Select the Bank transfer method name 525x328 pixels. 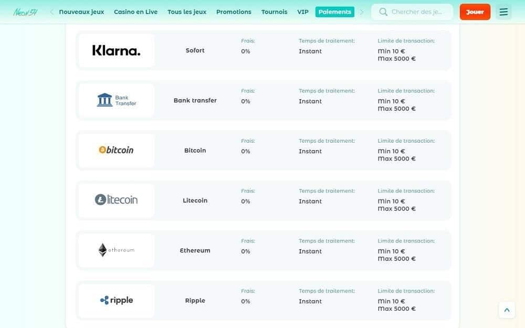[x=195, y=100]
